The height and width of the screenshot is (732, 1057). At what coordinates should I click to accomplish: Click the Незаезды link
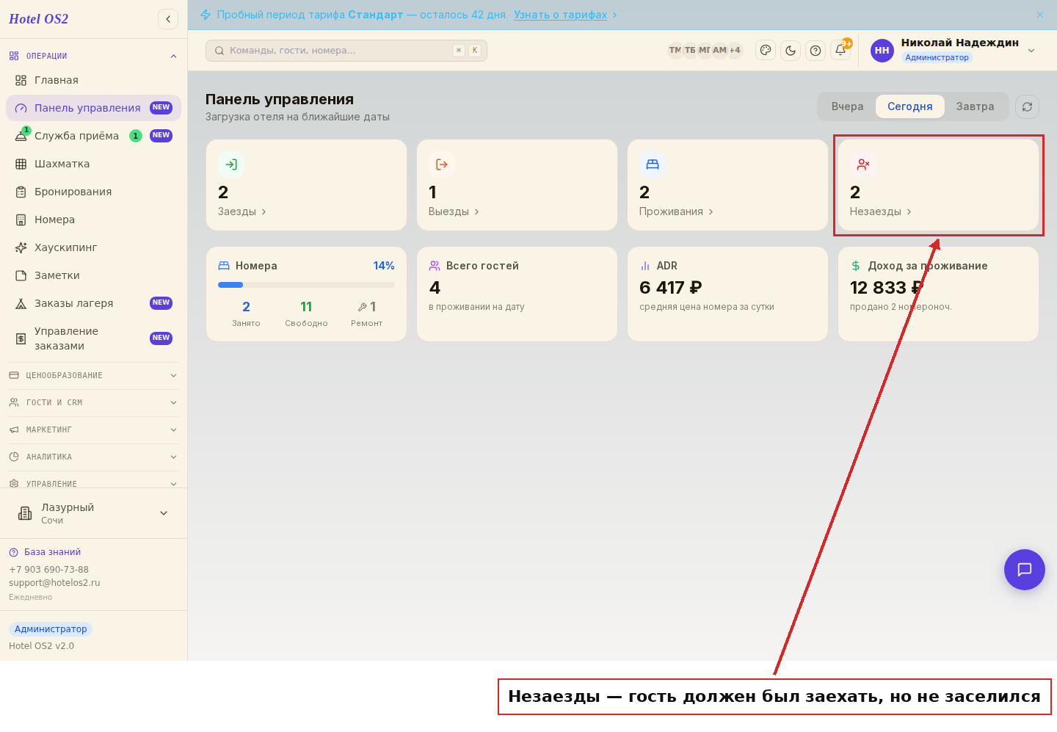[x=881, y=211]
